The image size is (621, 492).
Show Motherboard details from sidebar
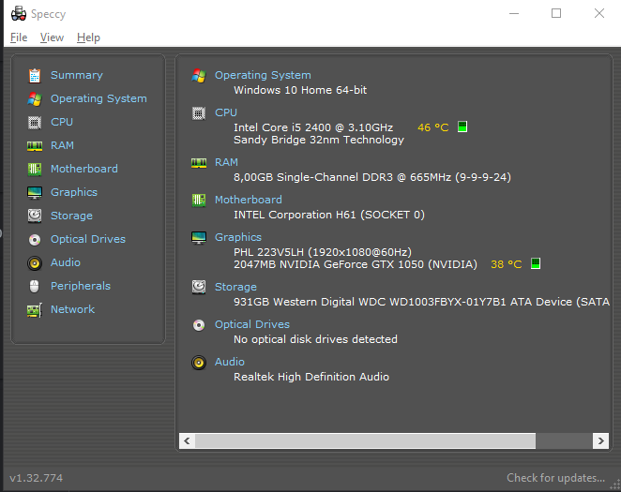click(x=84, y=169)
